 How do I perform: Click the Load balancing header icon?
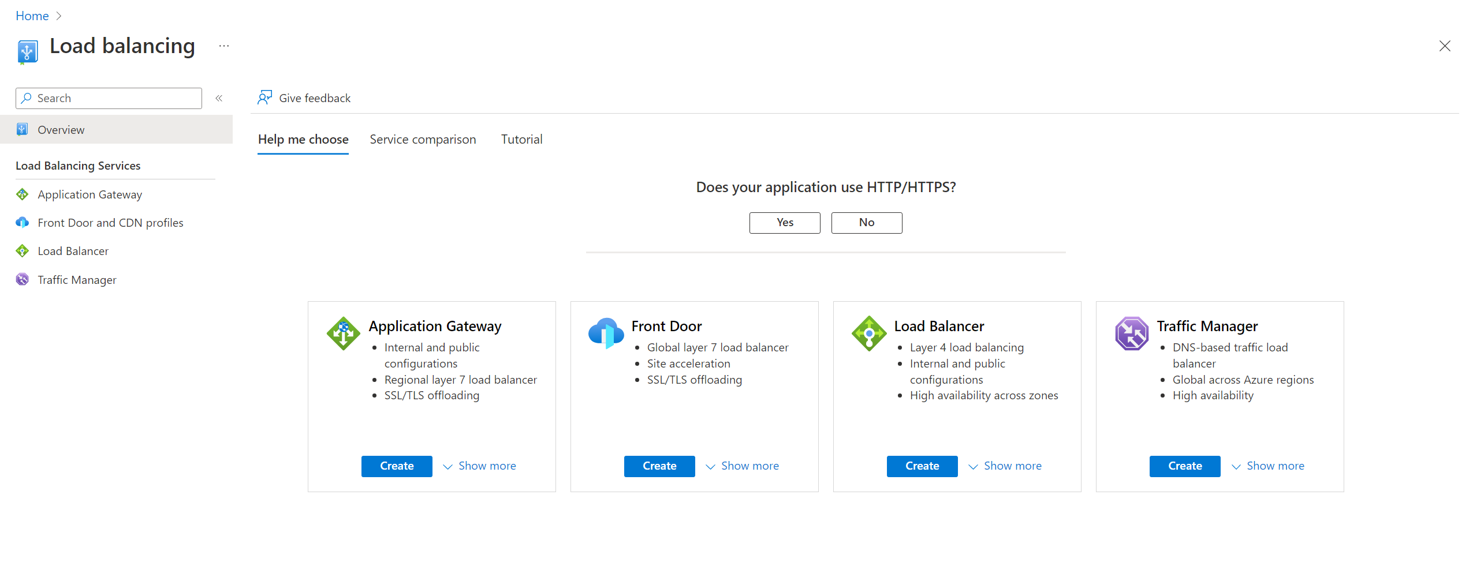pos(27,51)
